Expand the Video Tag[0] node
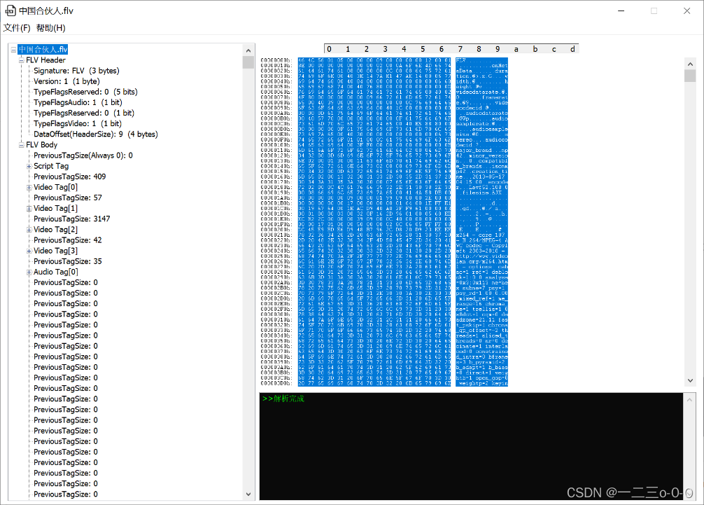Screen dimensions: 704x505 pyautogui.click(x=29, y=187)
